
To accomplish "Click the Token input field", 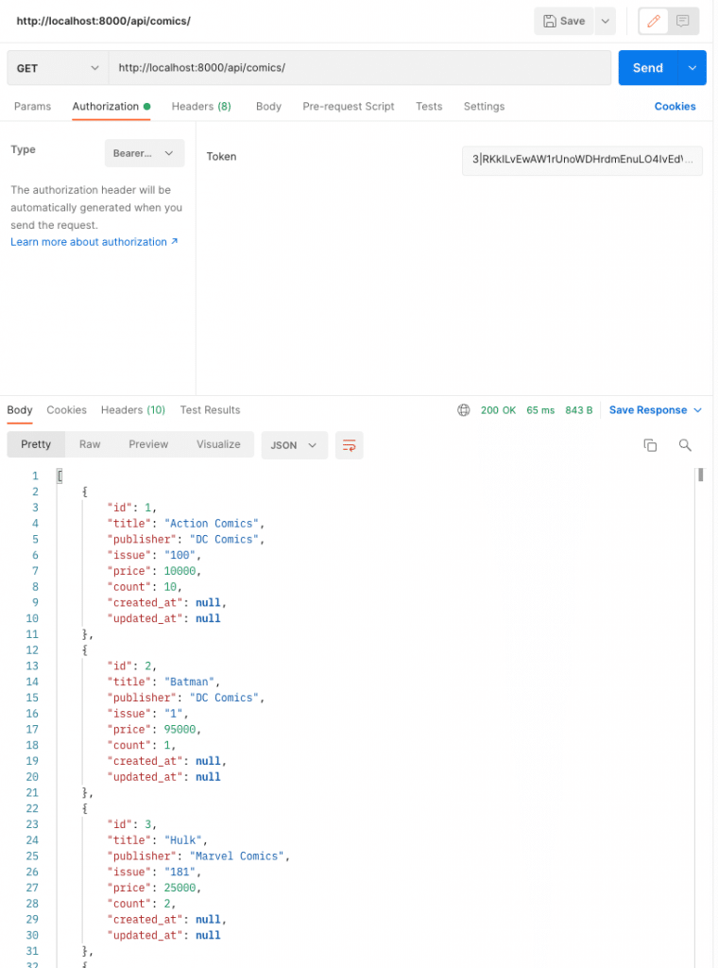I will (x=582, y=161).
